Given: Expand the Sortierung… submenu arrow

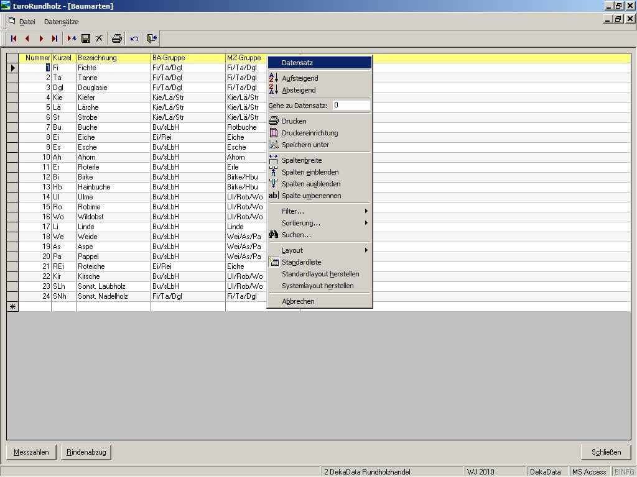Looking at the screenshot, I should (366, 223).
